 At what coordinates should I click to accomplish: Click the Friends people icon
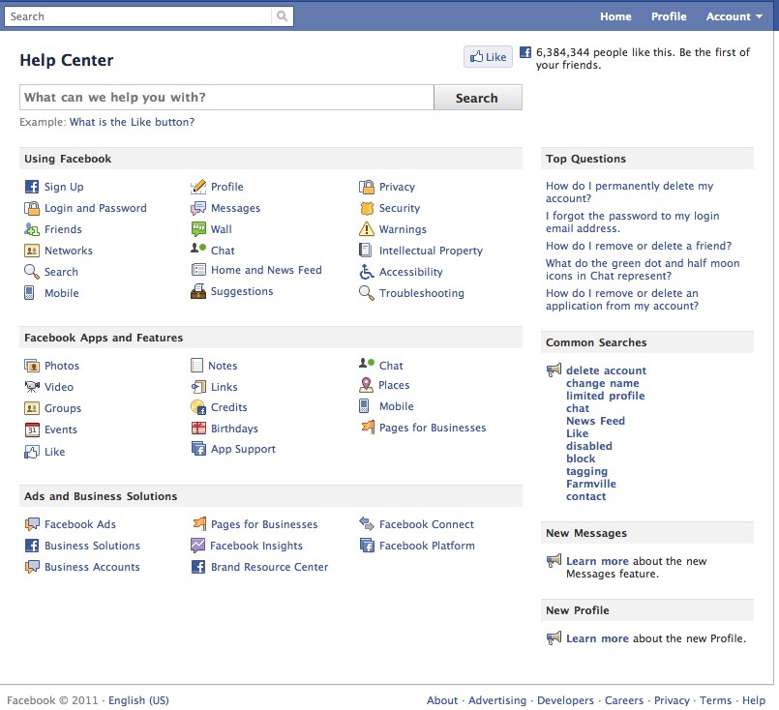click(32, 229)
